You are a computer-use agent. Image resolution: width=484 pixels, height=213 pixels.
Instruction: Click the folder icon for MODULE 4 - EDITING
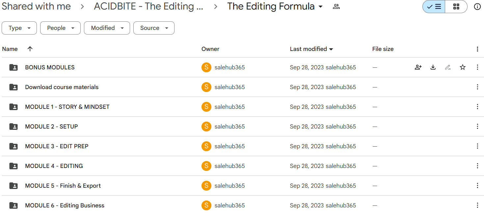(x=13, y=166)
